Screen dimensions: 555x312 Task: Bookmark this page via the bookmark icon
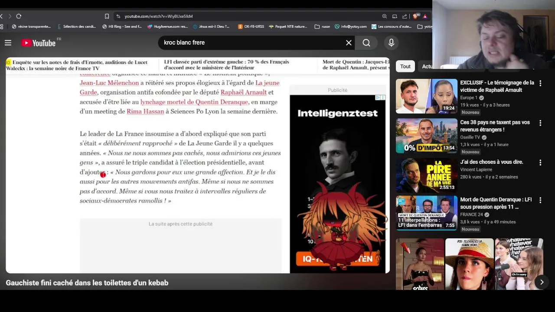tap(107, 16)
